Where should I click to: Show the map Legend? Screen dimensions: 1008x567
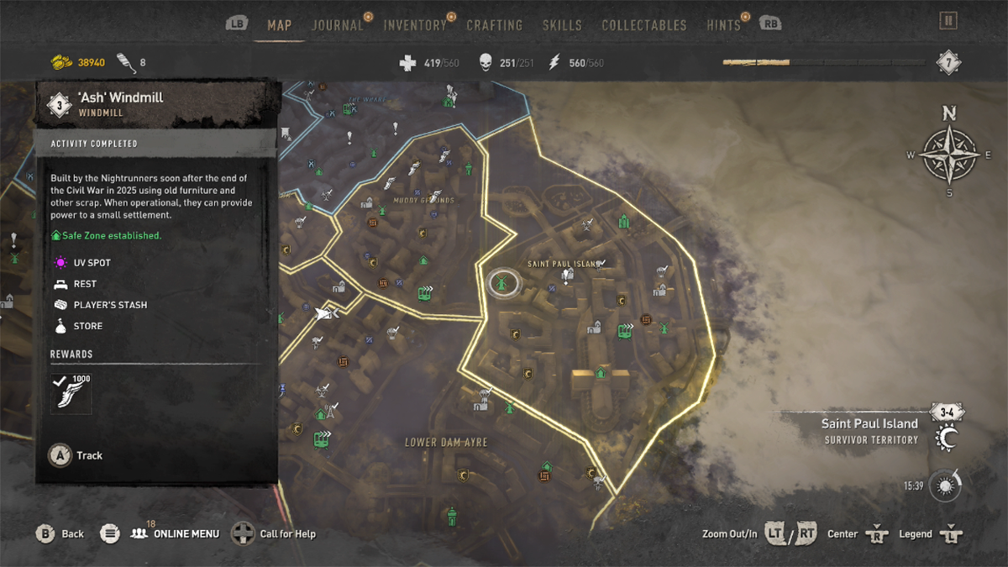click(931, 533)
